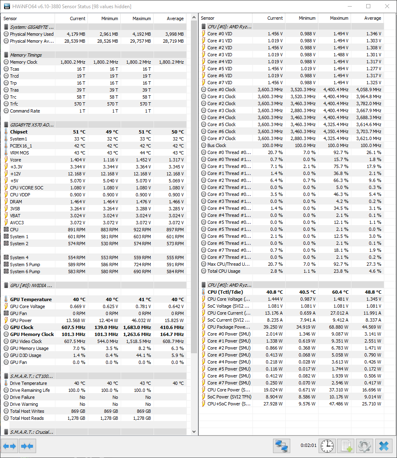
Task: Select the Command Rate row
Action: (94, 111)
